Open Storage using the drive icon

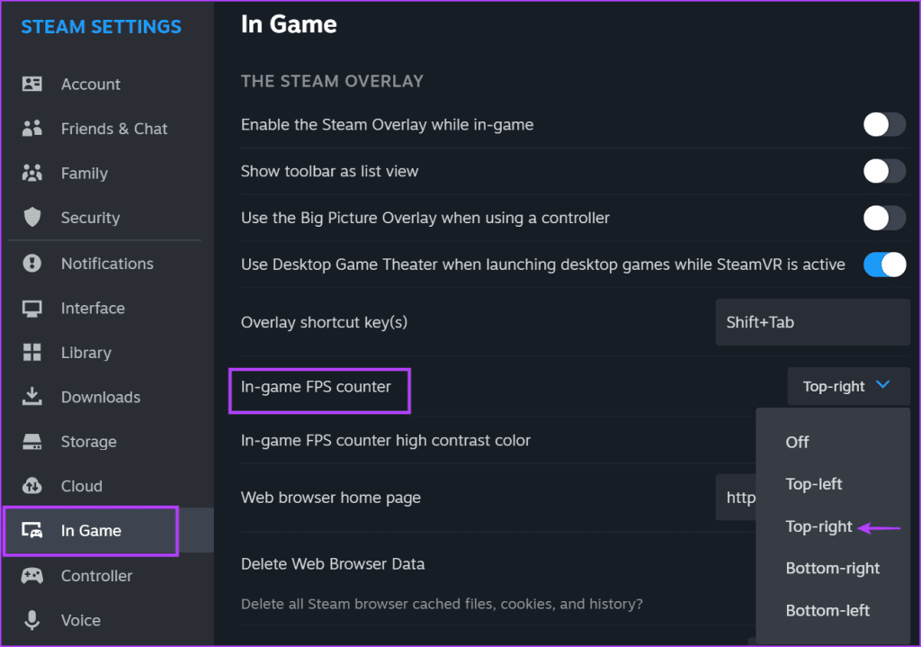pyautogui.click(x=32, y=442)
